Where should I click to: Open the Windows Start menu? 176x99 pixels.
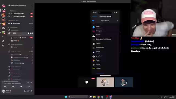click(x=66, y=97)
